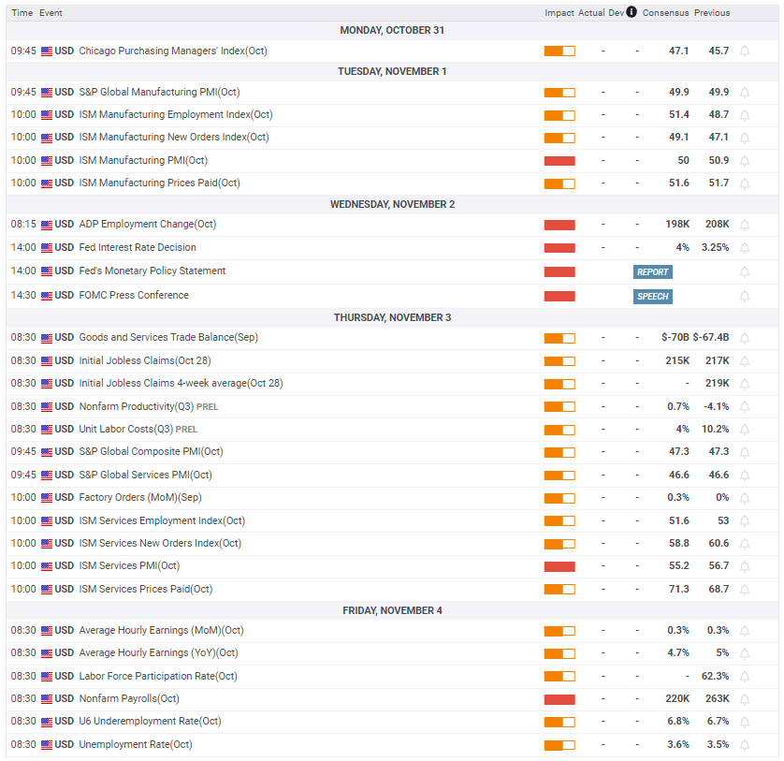The image size is (784, 761).
Task: Click bell for ISM Services Prices Paid
Action: click(744, 590)
